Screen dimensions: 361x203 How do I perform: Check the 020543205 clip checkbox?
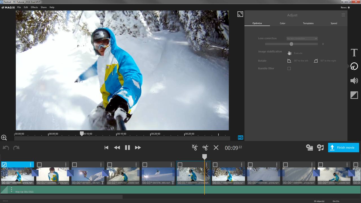[285, 165]
